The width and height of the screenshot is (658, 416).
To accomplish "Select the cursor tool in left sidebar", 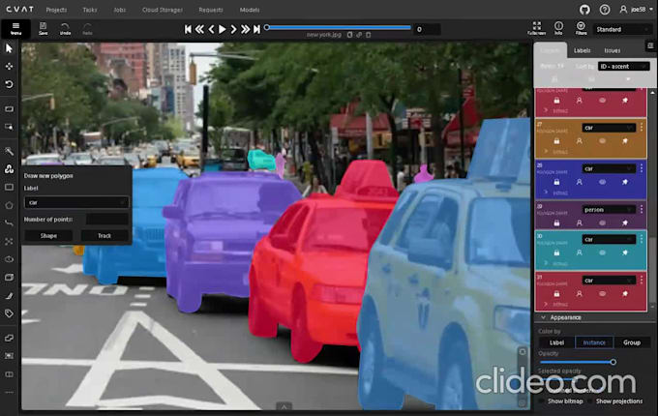I will point(10,47).
